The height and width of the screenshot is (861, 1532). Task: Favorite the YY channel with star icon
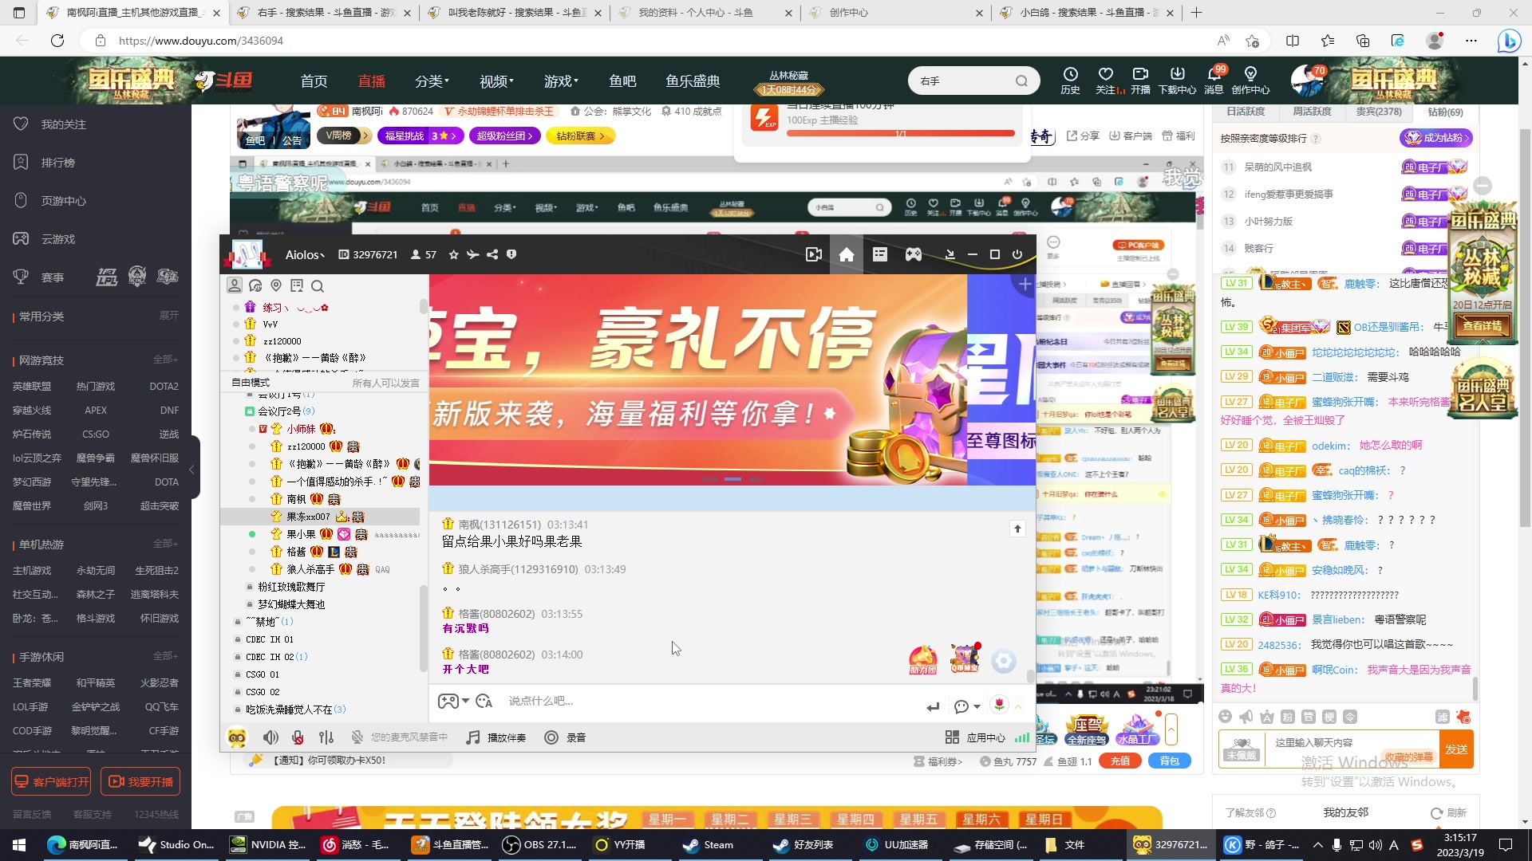coord(453,254)
